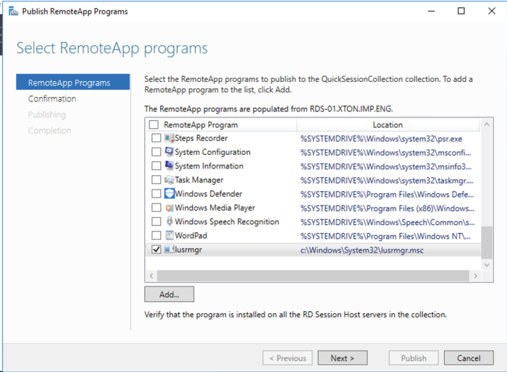507x372 pixels.
Task: Click the Program Files\Windows Defe... path
Action: 387,195
